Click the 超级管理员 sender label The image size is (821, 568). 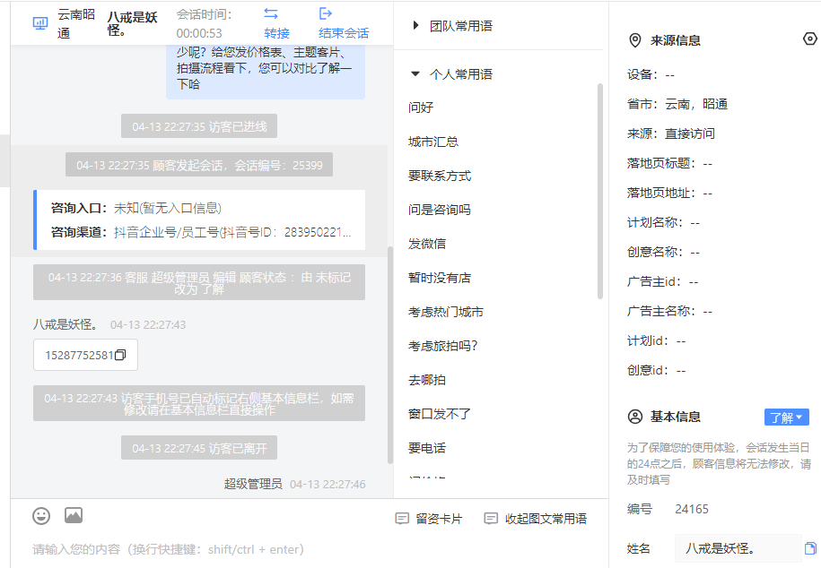[253, 485]
